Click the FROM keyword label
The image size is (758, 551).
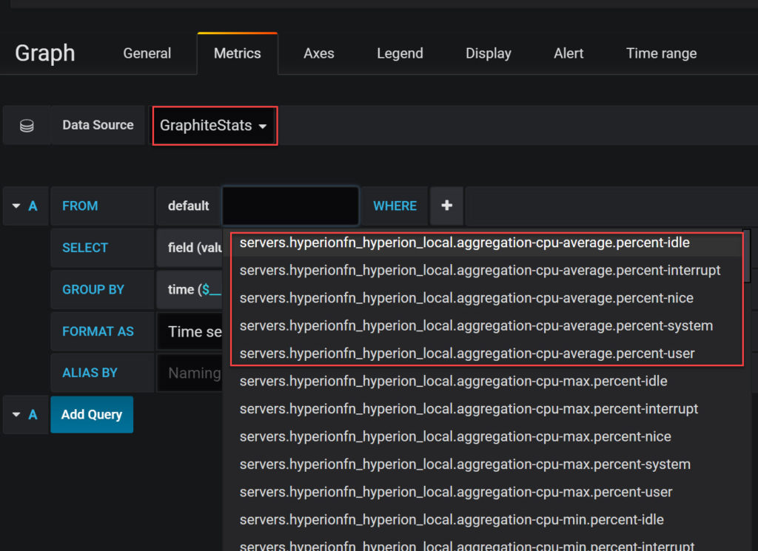tap(80, 206)
